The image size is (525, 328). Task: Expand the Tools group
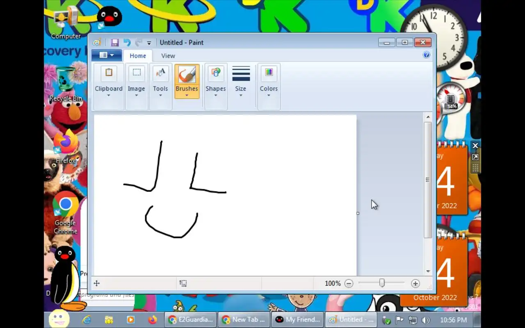pyautogui.click(x=160, y=87)
